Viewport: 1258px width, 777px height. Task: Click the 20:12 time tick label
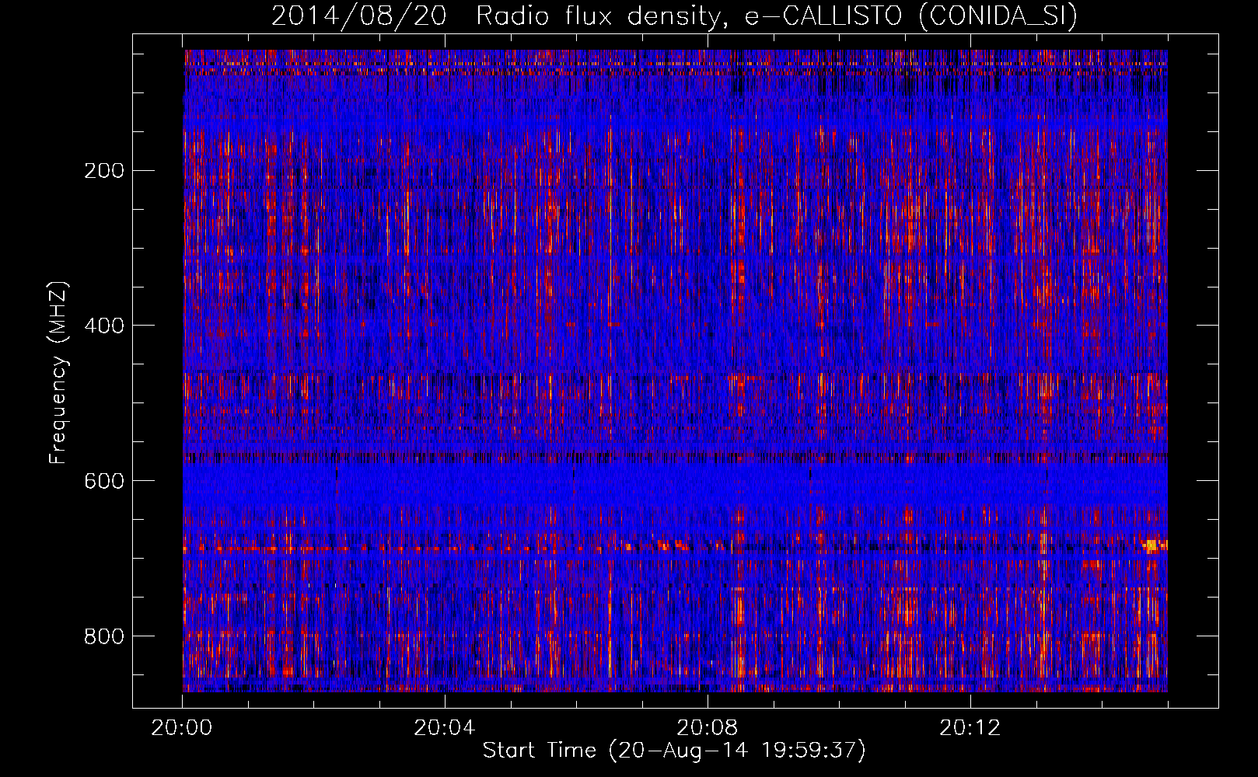tap(970, 728)
